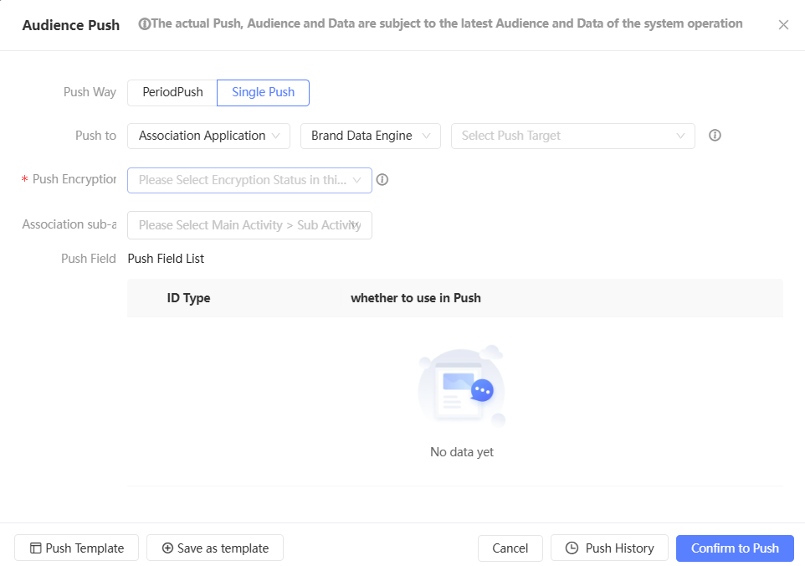Open the Select Push Target dropdown
The image size is (805, 566).
[572, 136]
